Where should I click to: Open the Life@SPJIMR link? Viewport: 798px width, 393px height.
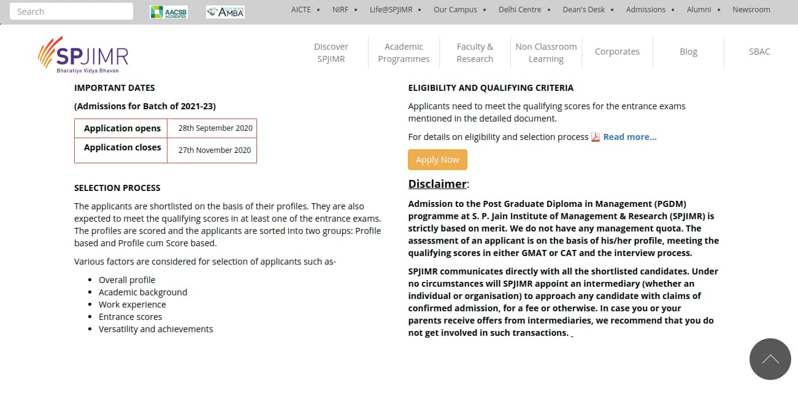[x=391, y=10]
